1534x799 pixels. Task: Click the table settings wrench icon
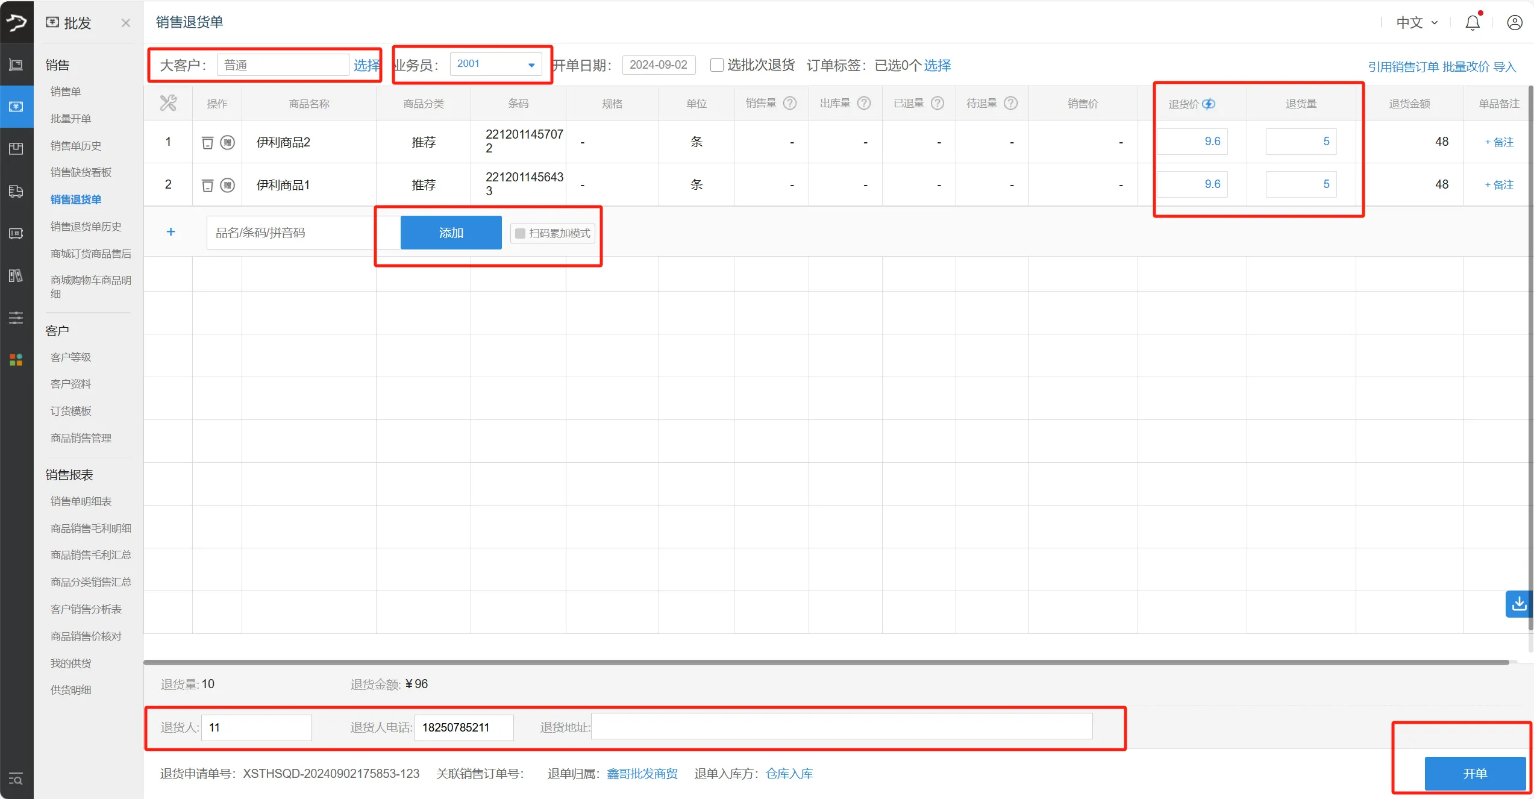168,104
